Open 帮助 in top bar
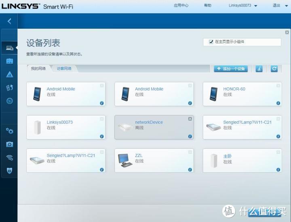Image resolution: width=291 pixels, height=222 pixels. point(208,5)
